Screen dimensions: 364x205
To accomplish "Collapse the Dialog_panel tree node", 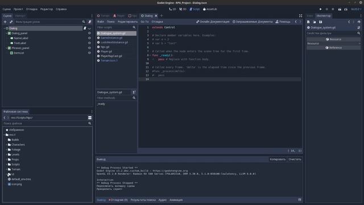I will tap(6, 33).
